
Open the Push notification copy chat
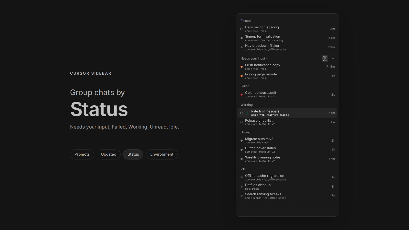coord(287,67)
